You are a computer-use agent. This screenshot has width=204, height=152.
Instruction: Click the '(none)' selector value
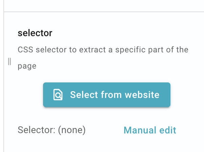72,130
